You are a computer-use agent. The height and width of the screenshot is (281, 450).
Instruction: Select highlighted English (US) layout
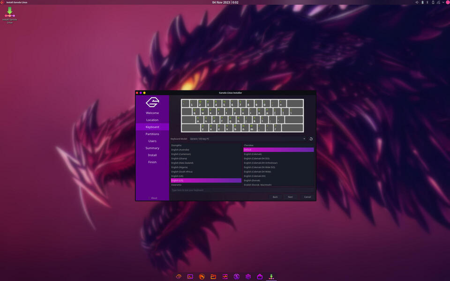click(x=206, y=180)
